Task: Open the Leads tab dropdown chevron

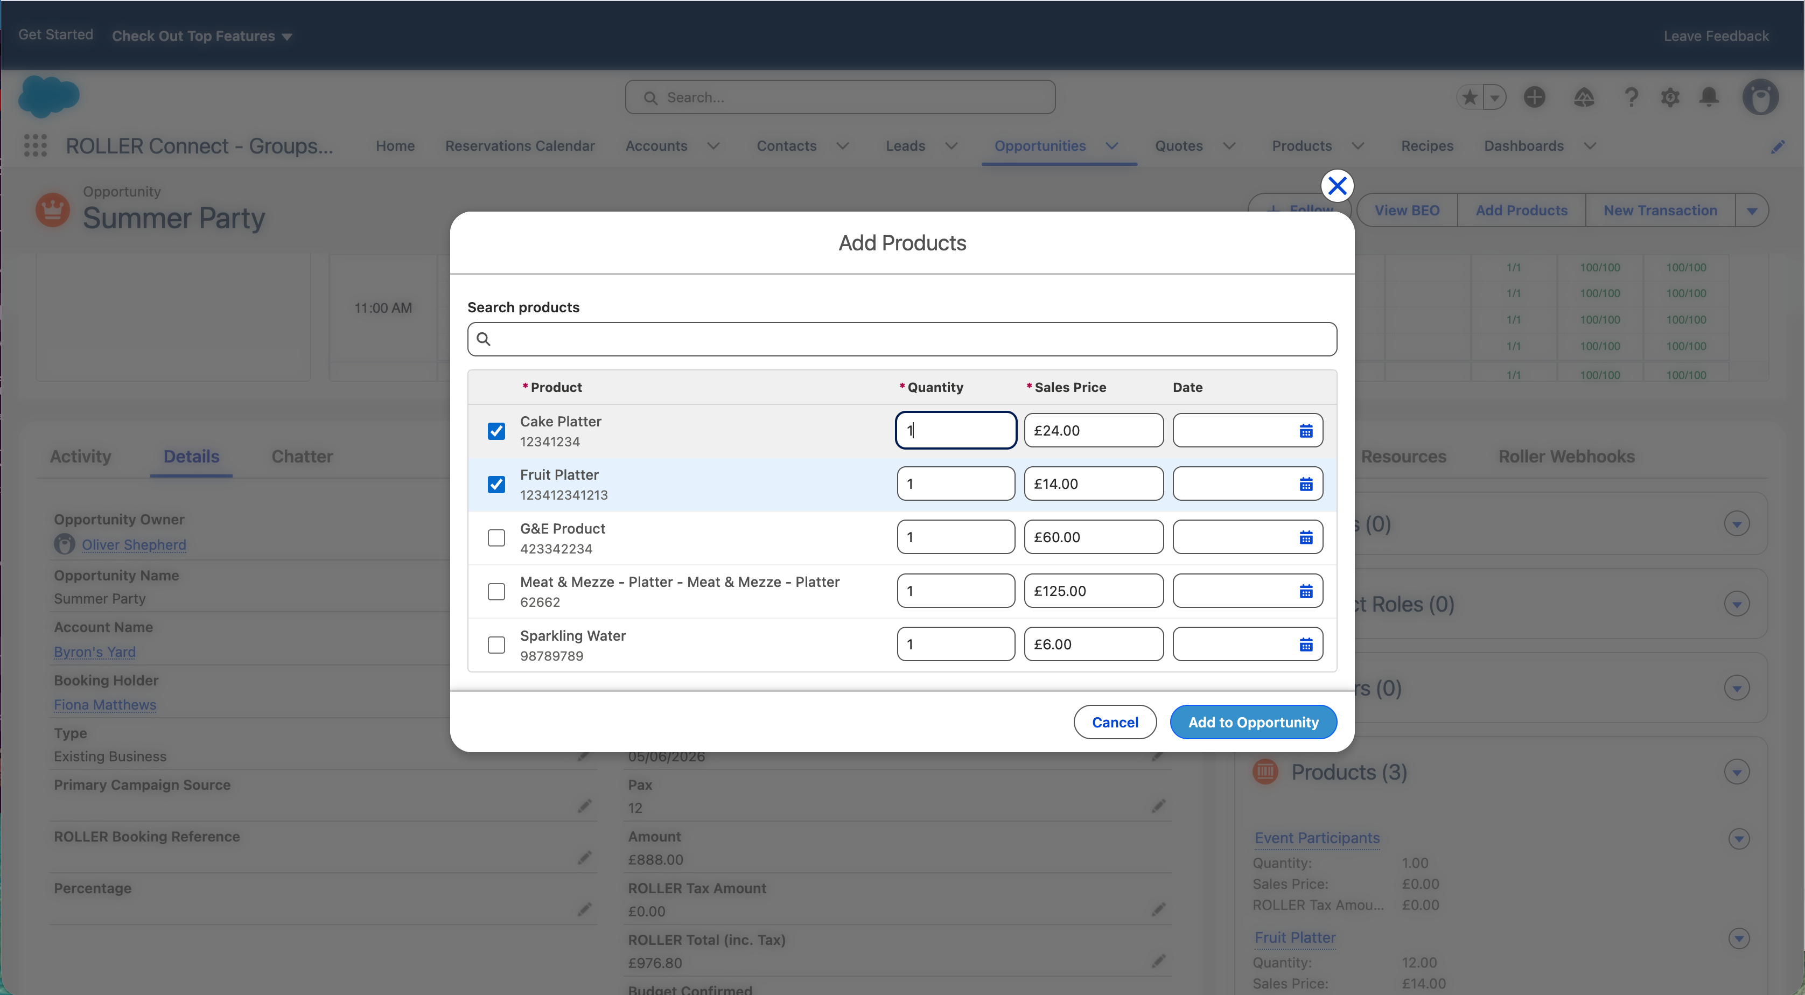Action: (952, 146)
